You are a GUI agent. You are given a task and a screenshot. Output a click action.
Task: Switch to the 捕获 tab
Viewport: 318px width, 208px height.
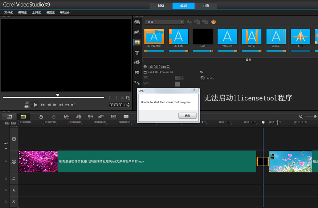(x=161, y=6)
